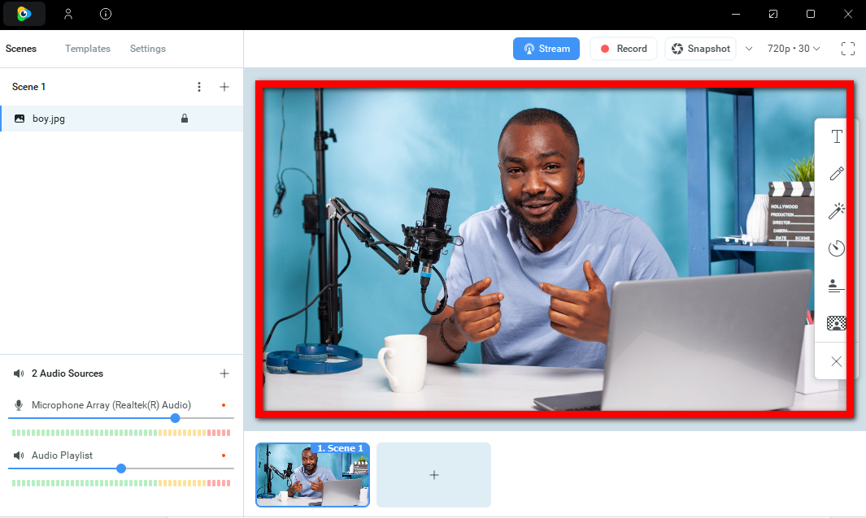Switch to the Templates tab

pos(88,49)
